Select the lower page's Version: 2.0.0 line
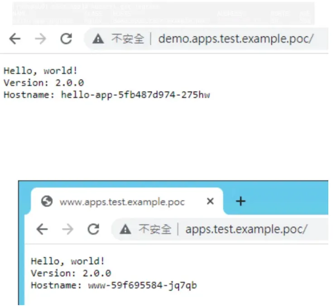The width and height of the screenshot is (335, 306). tap(71, 273)
